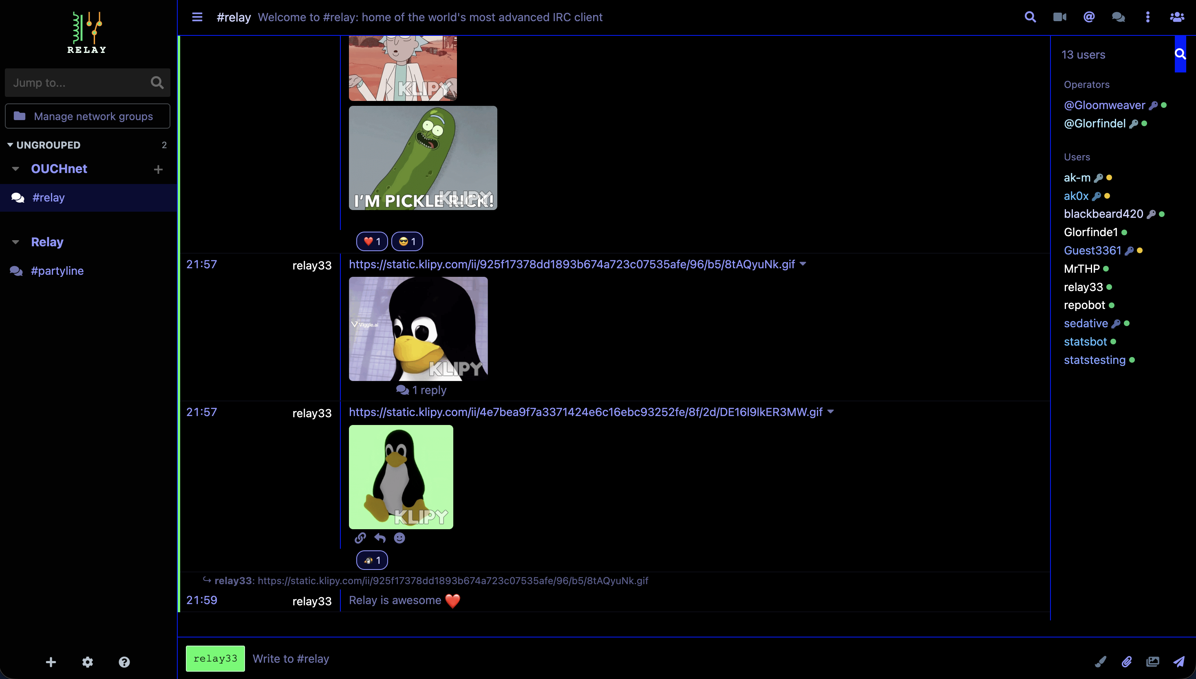Toggle the penguin reaction with count 1

pos(372,560)
